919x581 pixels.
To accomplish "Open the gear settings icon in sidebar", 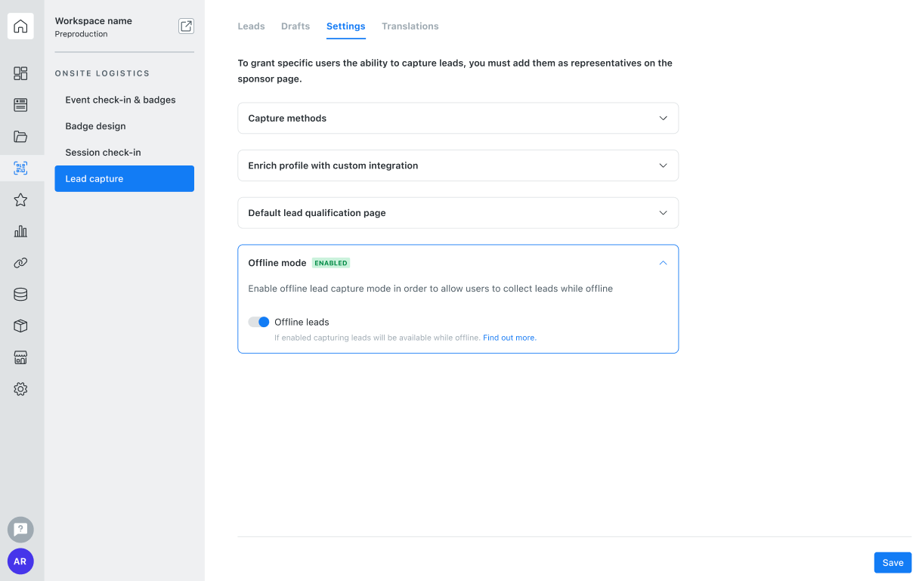I will (x=20, y=389).
